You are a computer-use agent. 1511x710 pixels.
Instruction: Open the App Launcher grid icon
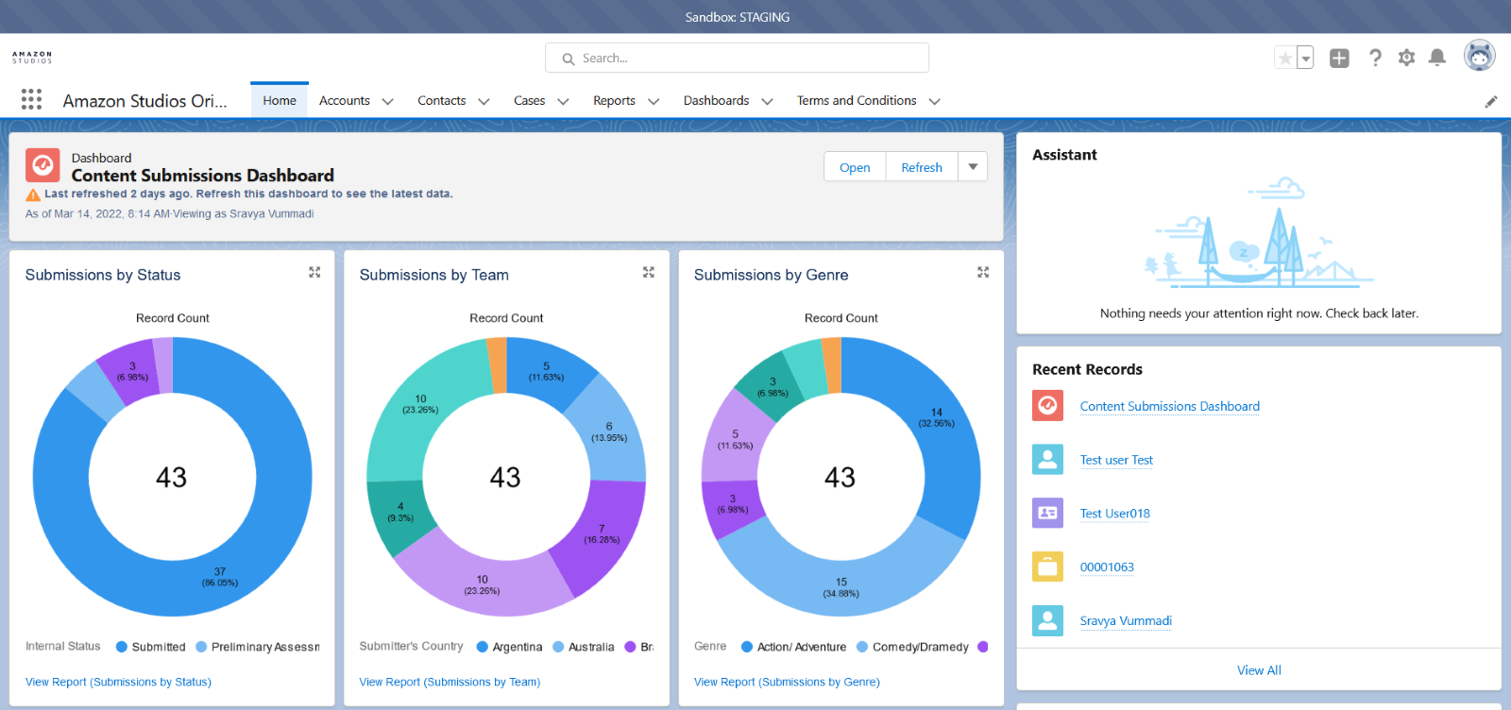pyautogui.click(x=31, y=99)
